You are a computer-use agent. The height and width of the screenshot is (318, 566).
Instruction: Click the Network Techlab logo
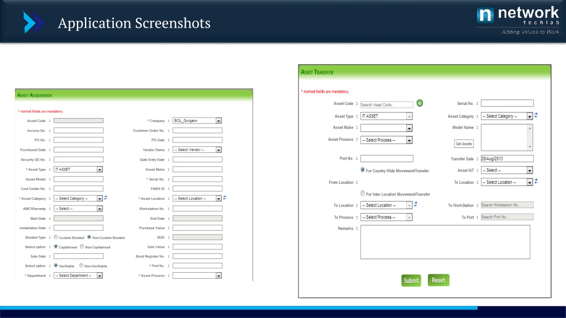(518, 20)
